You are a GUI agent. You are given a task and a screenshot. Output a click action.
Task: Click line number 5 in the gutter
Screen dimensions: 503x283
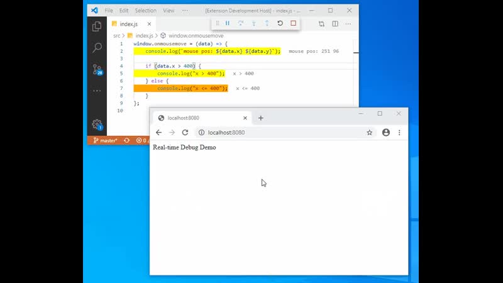point(121,74)
